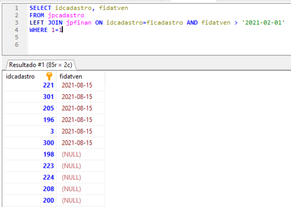The width and height of the screenshot is (291, 207).
Task: Select cell with idcadastro 301
Action: (30, 97)
